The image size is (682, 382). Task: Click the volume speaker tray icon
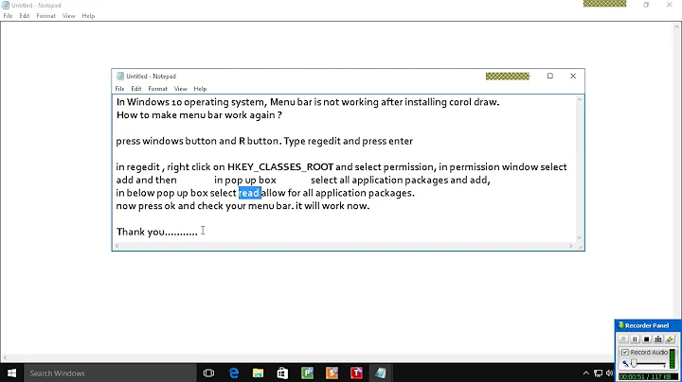[609, 373]
